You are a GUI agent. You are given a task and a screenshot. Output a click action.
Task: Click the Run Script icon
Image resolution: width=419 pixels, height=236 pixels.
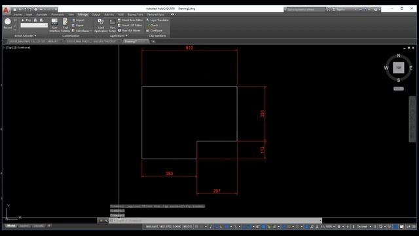pyautogui.click(x=113, y=26)
